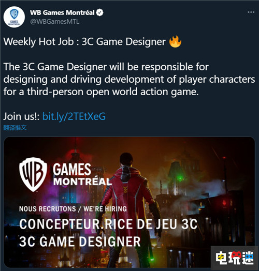Click the 3C GAME DESIGNER title in the image

click(80, 242)
